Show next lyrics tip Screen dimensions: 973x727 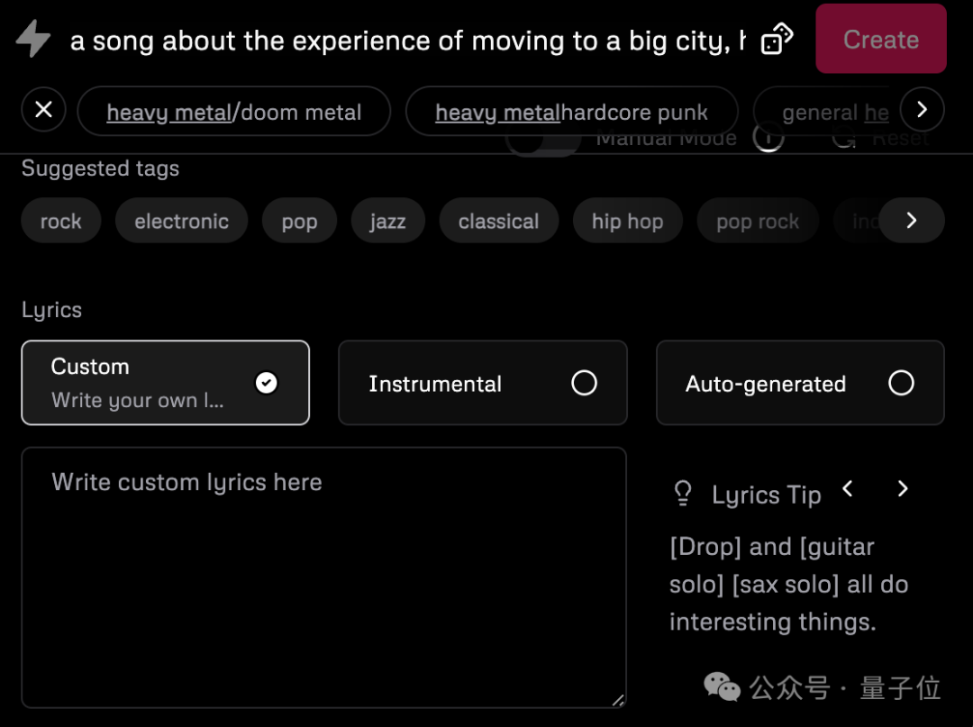(902, 489)
